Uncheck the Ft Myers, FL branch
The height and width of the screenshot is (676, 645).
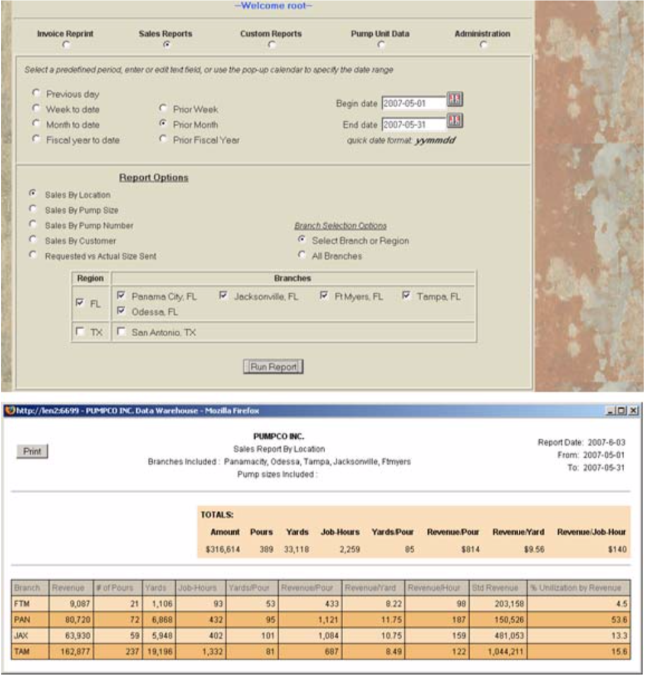pos(324,295)
